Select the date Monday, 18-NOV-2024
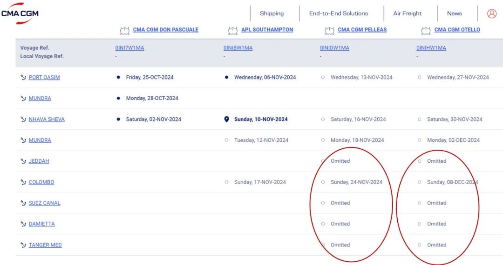The image size is (503, 265). (357, 140)
